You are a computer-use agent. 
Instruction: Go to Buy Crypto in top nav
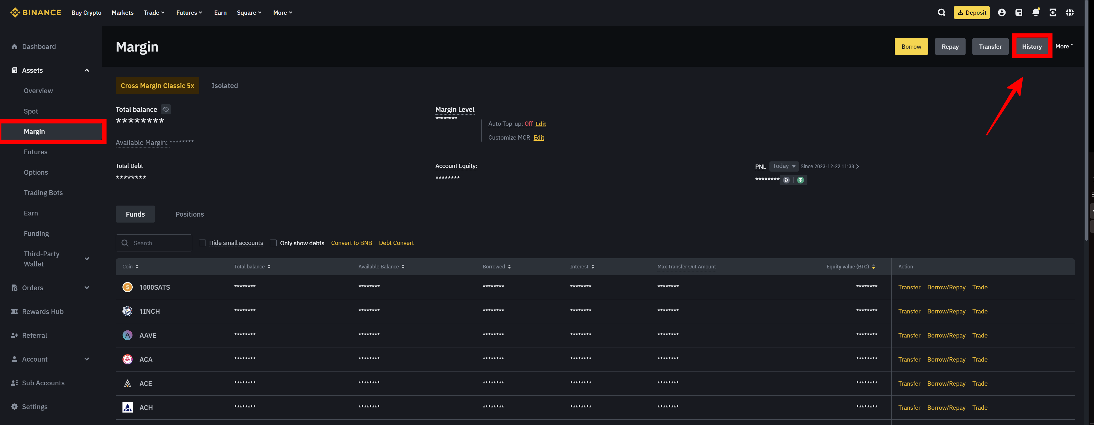coord(86,13)
